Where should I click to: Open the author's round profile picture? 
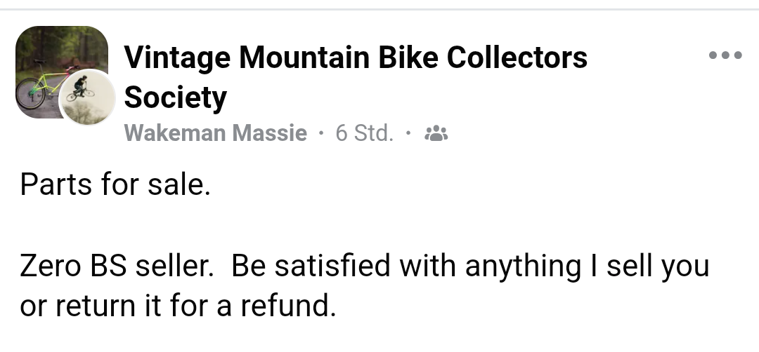[x=87, y=97]
